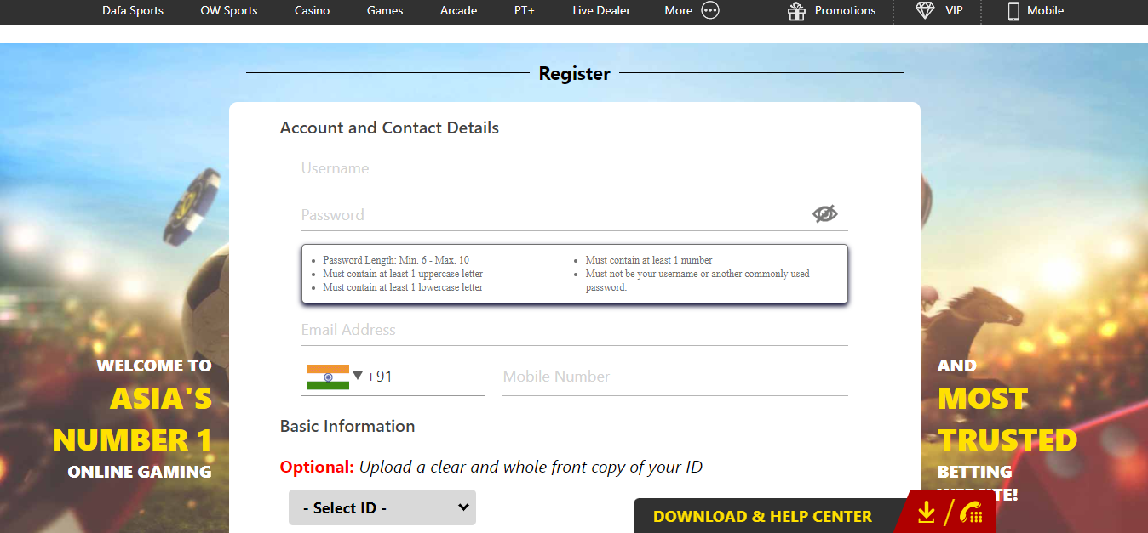The height and width of the screenshot is (533, 1148).
Task: Click the India flag icon
Action: tap(328, 377)
